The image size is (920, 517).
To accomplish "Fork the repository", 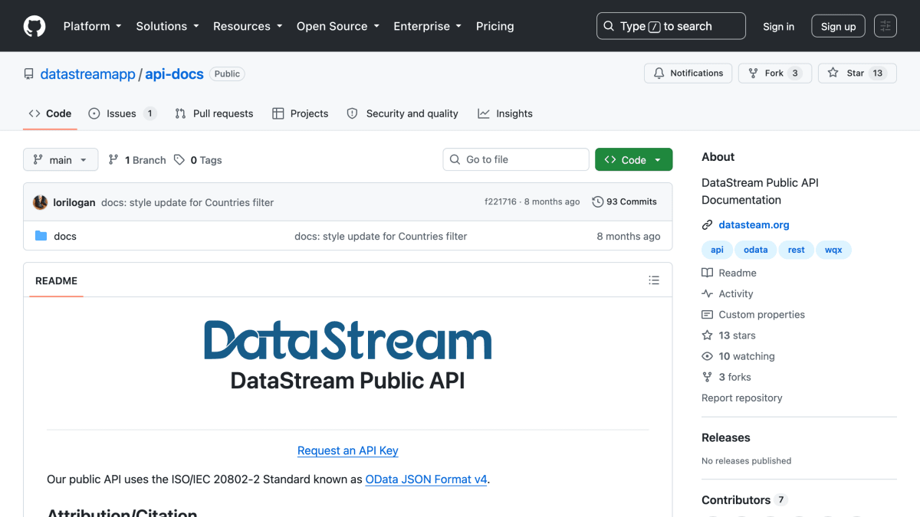I will [x=774, y=74].
